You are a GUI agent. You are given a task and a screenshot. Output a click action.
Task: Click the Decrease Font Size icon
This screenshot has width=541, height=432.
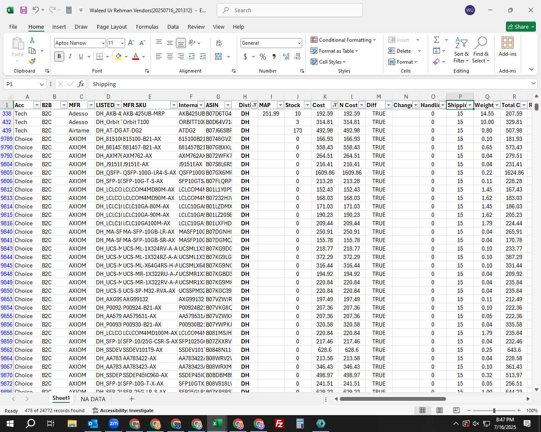(x=142, y=43)
